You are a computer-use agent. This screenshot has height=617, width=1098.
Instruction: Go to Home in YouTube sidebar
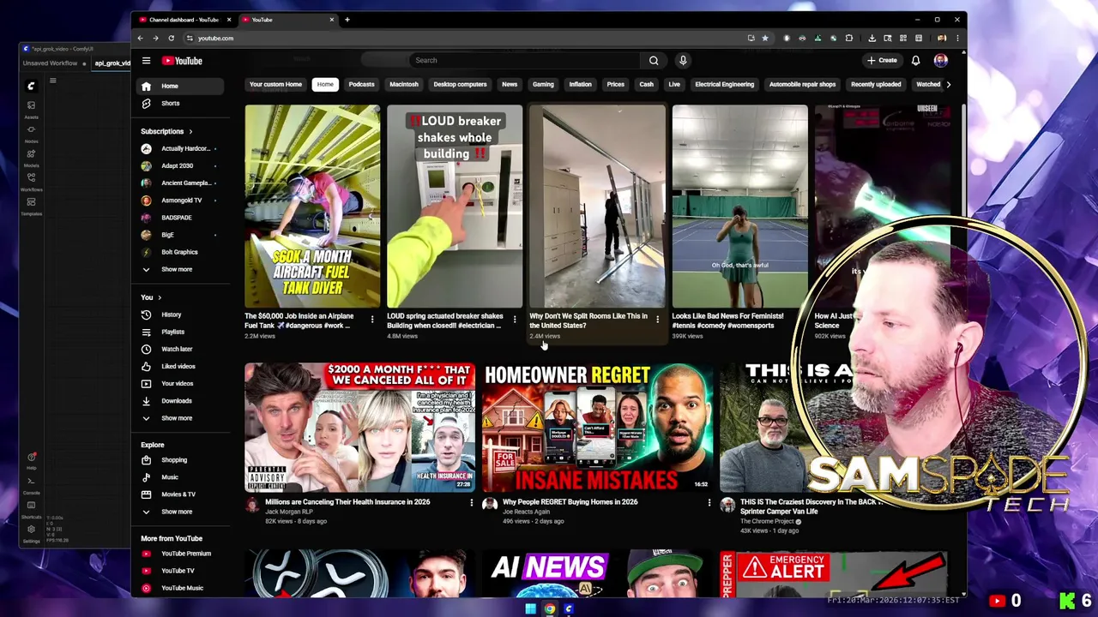(180, 86)
